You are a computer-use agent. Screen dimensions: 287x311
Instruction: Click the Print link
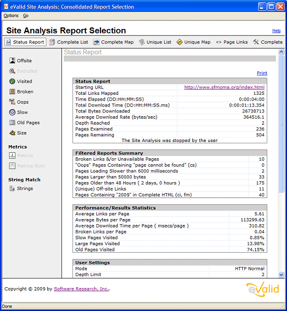pos(262,73)
